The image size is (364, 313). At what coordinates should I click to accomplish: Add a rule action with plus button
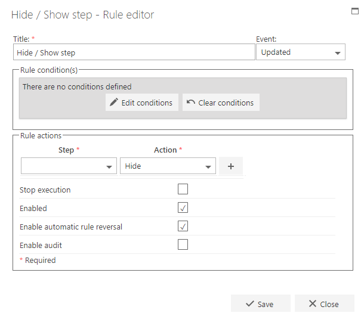pos(231,166)
